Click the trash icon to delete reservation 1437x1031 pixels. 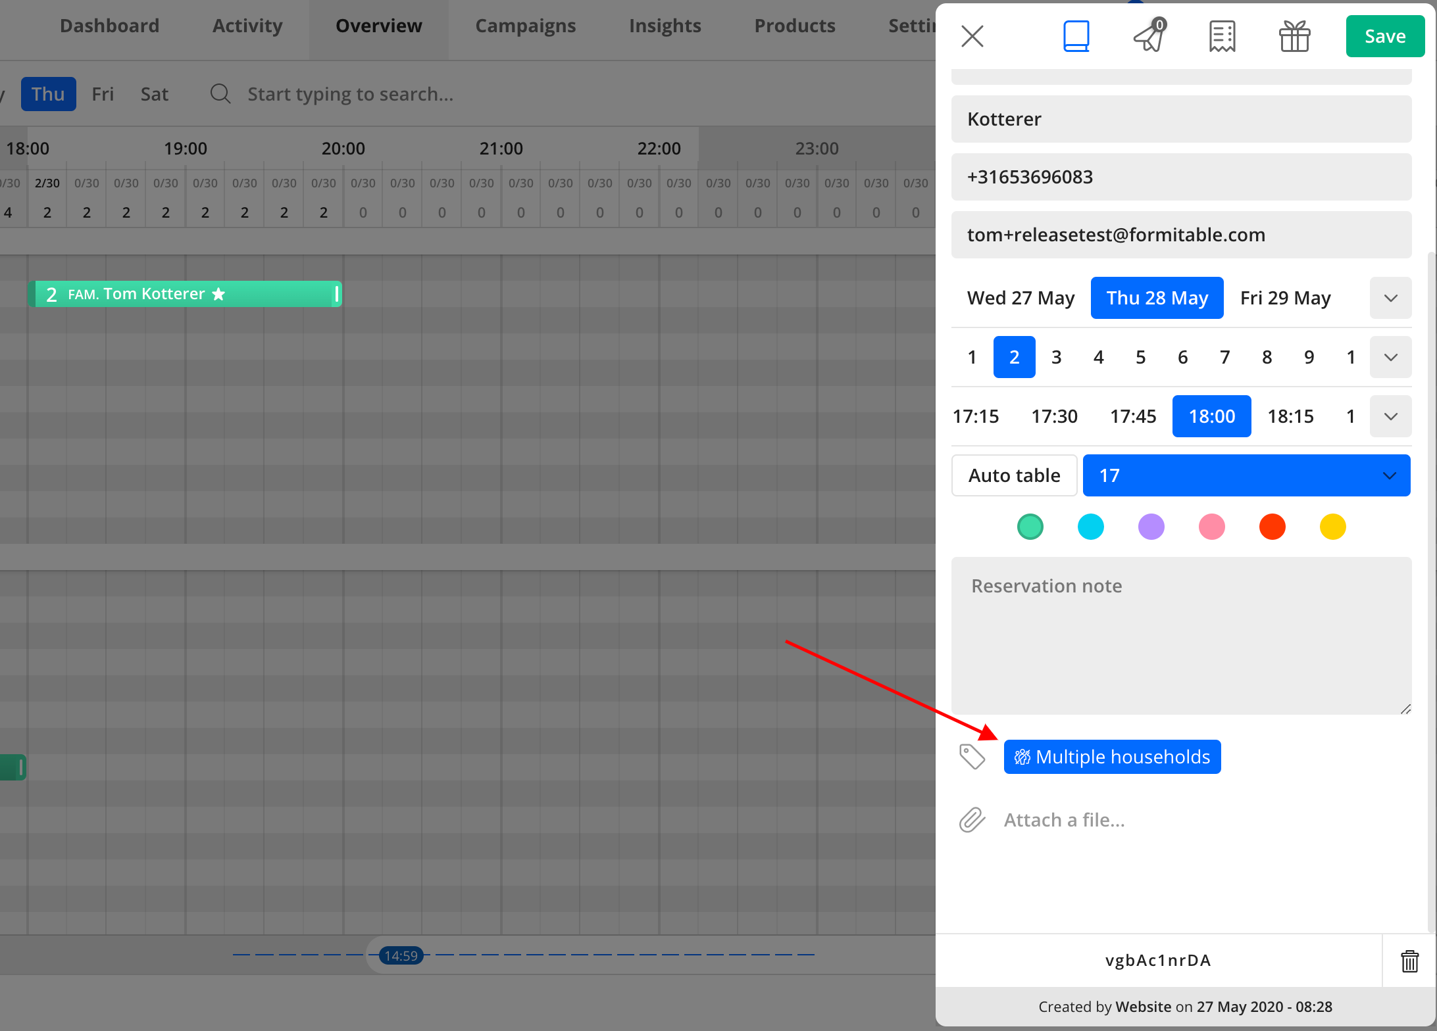click(1409, 961)
